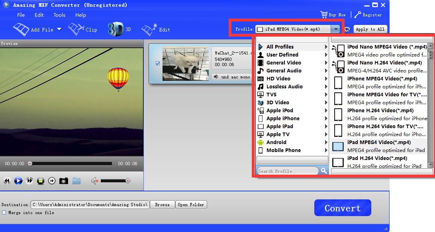Select iPod Nano MPEG4 Video profile icon

pyautogui.click(x=338, y=51)
